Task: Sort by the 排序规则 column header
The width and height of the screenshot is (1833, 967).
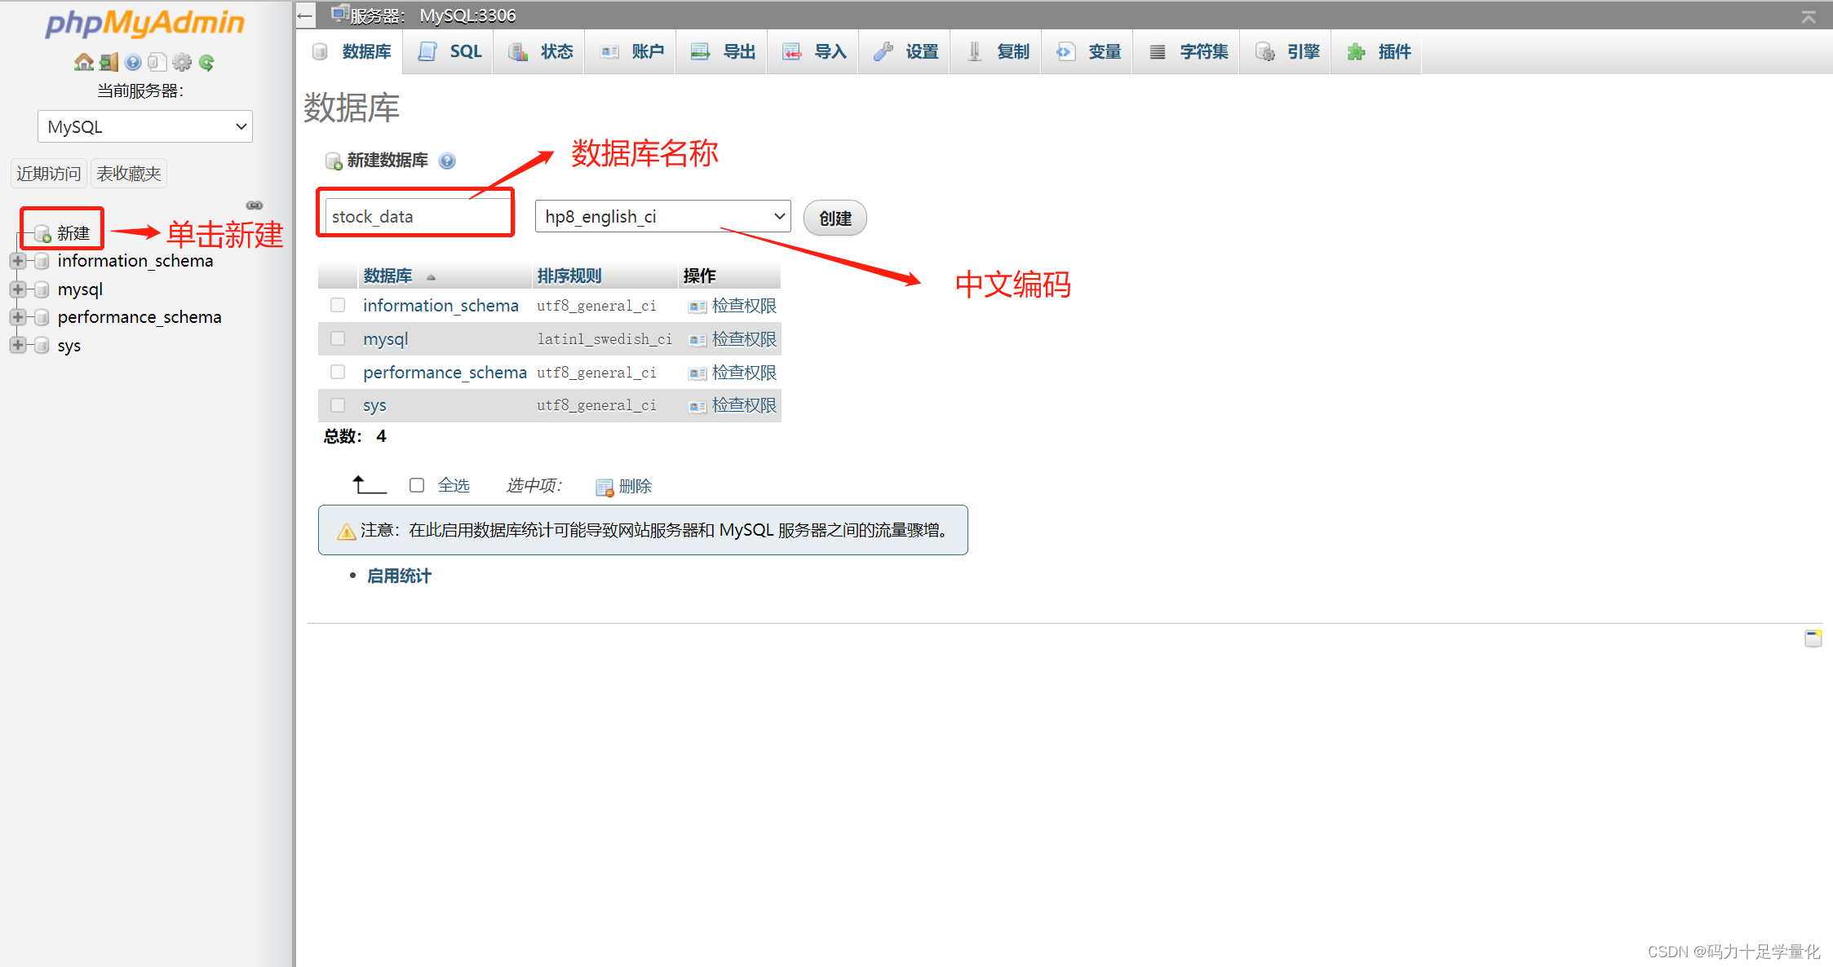Action: tap(569, 276)
